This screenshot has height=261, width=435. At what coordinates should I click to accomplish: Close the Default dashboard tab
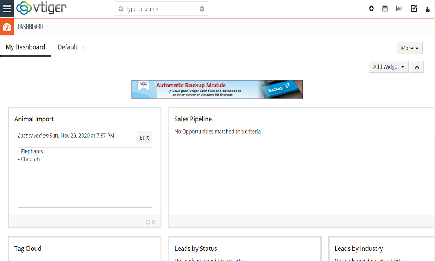point(83,47)
